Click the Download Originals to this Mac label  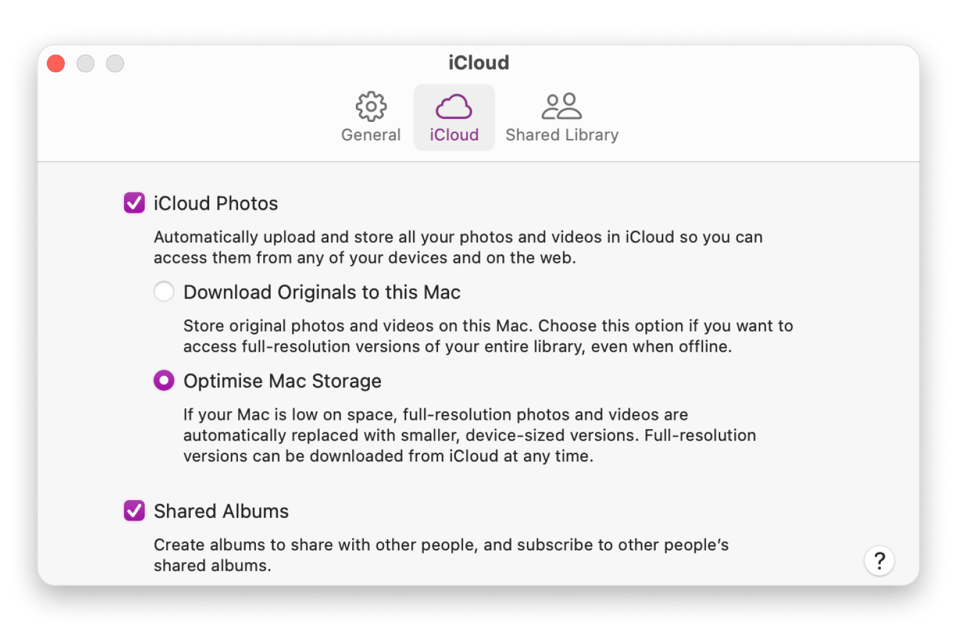[x=322, y=292]
